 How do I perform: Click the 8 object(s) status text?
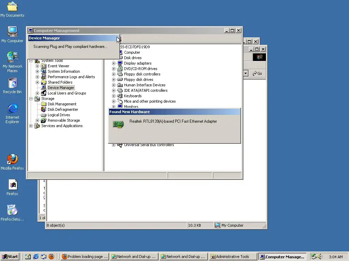[x=56, y=225]
